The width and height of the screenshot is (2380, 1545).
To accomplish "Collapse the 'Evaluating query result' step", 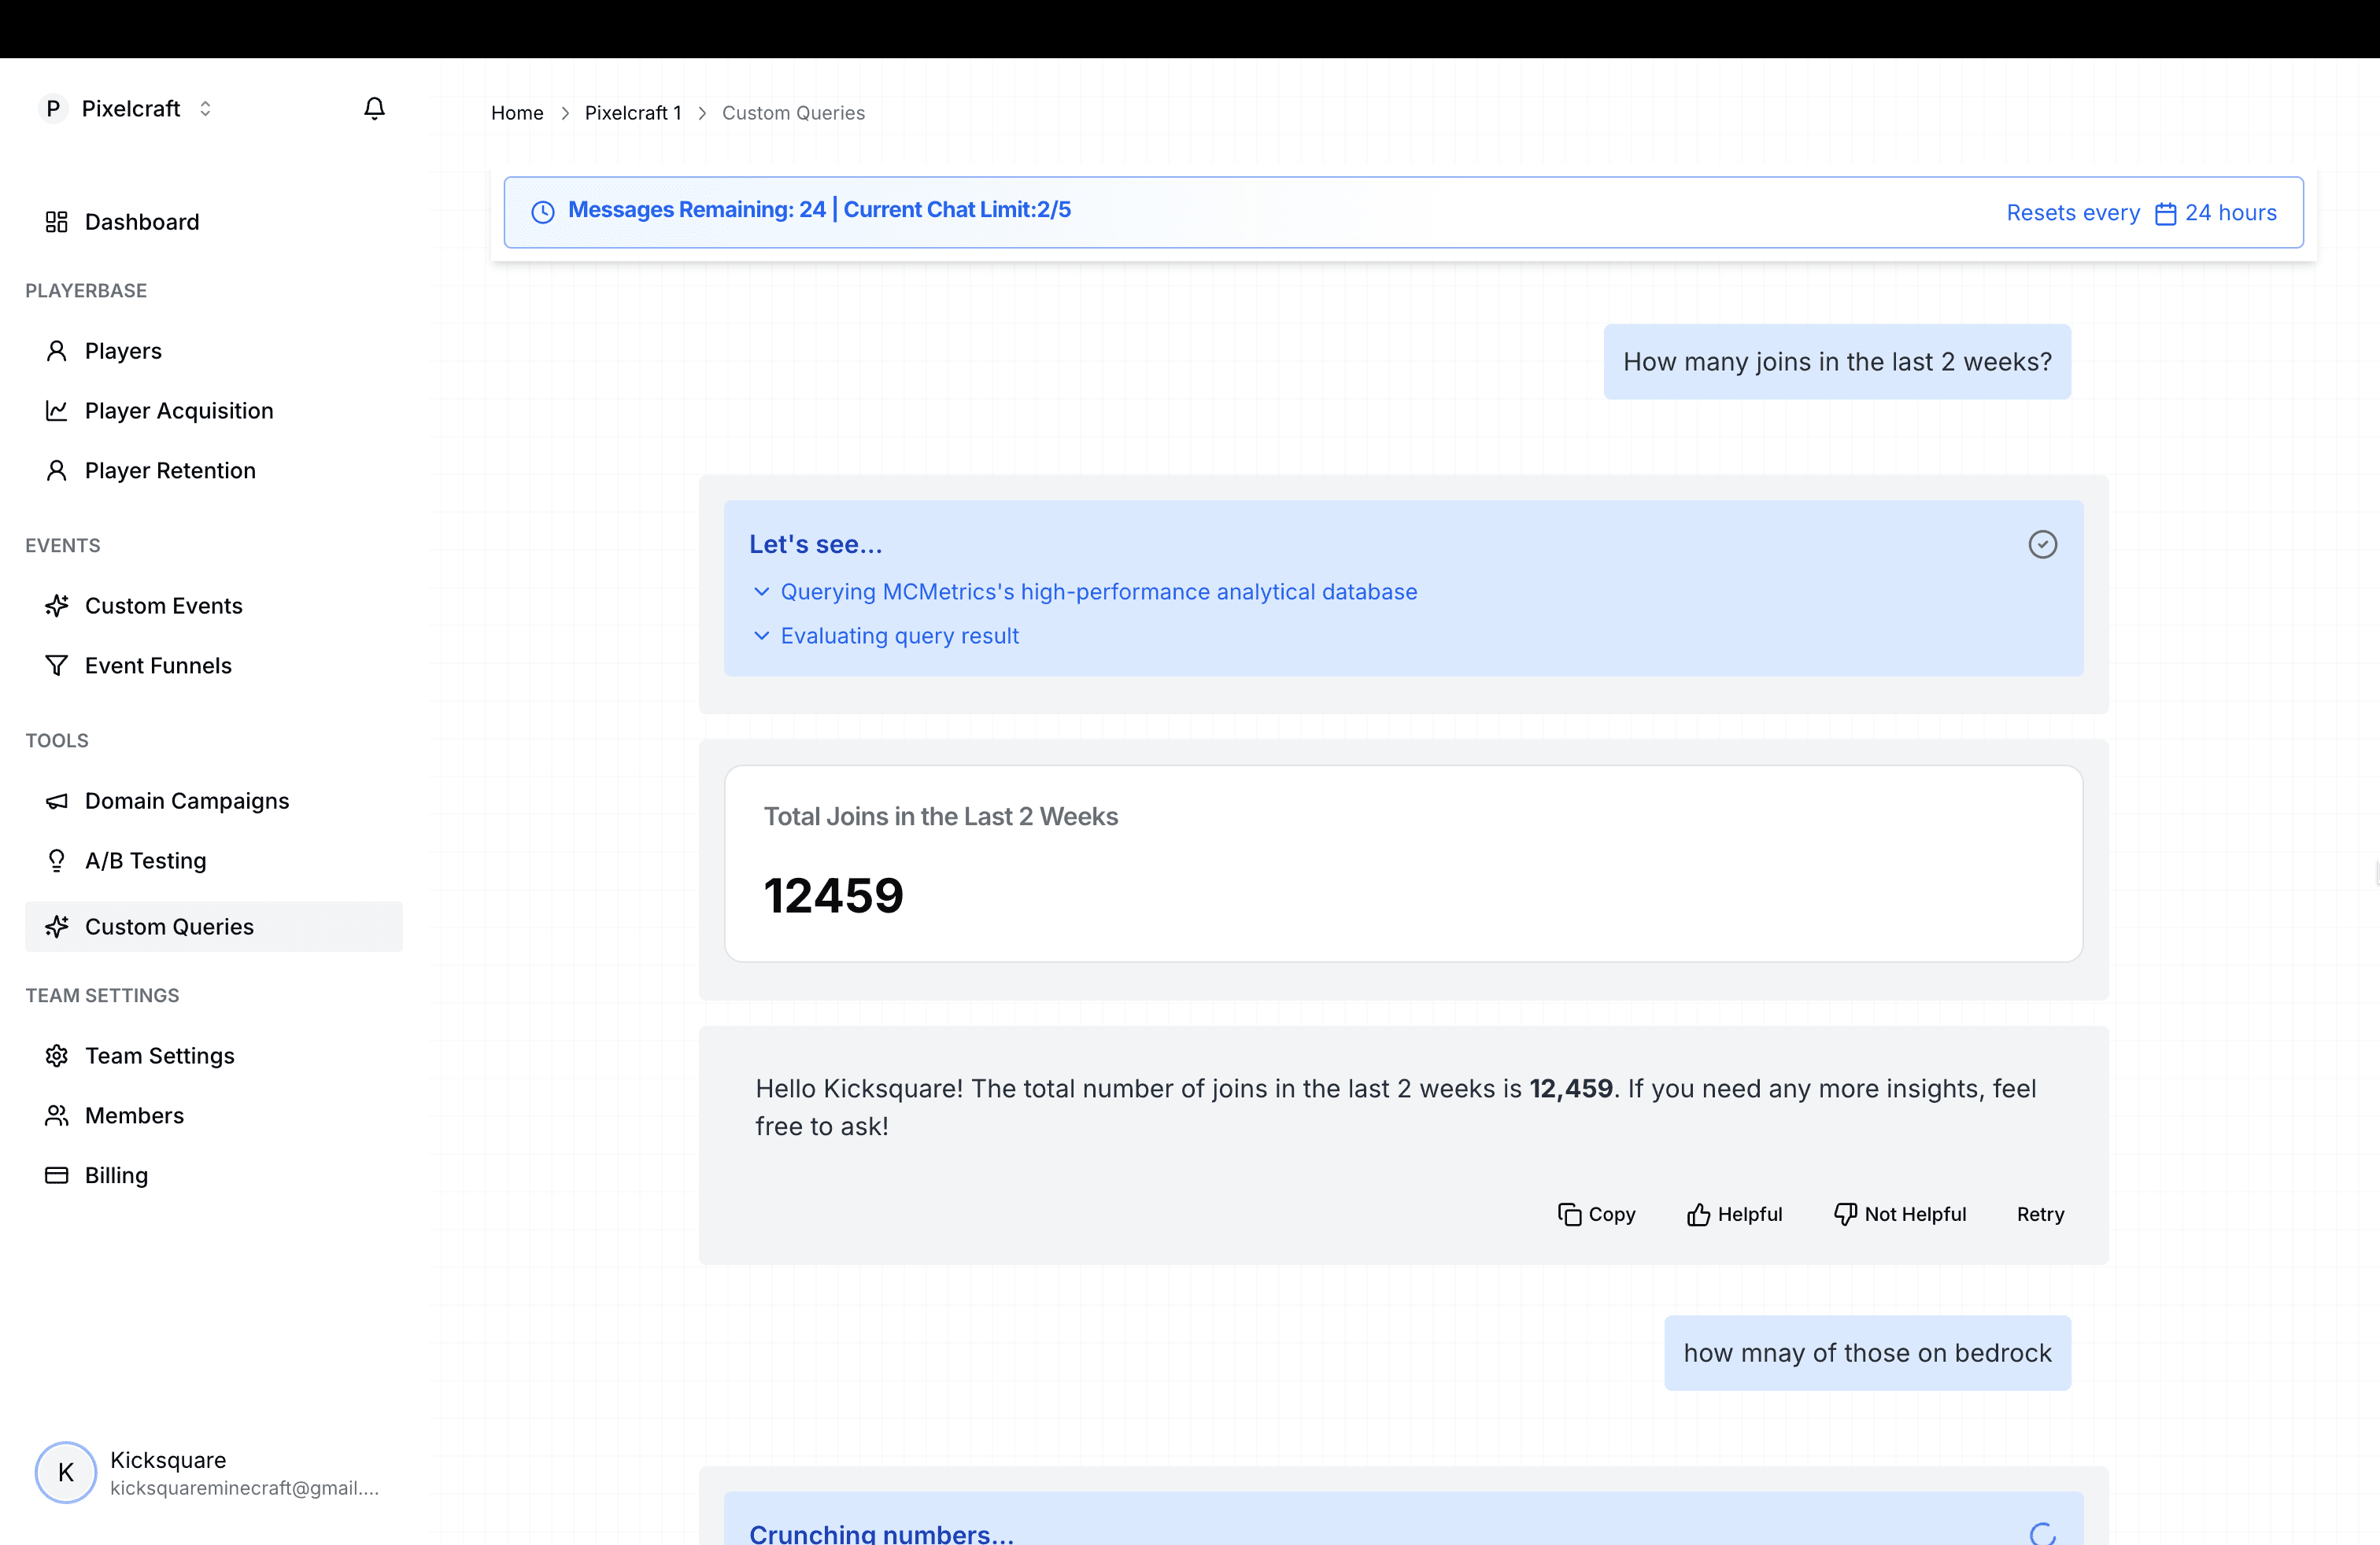I will click(x=762, y=636).
